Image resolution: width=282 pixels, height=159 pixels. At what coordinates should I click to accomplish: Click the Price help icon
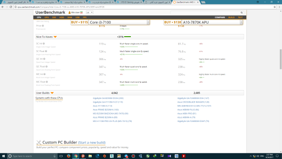(x=43, y=26)
